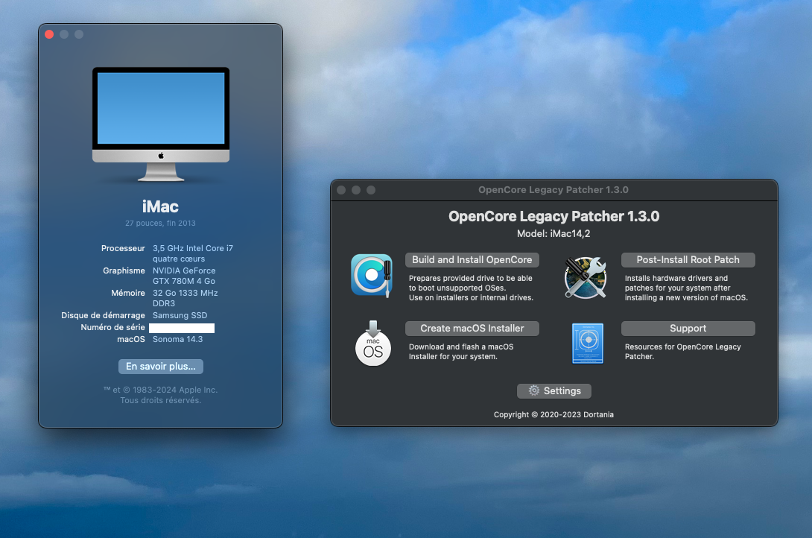Open OpenCore Legacy Patcher Settings
The width and height of the screenshot is (812, 538).
(x=554, y=391)
